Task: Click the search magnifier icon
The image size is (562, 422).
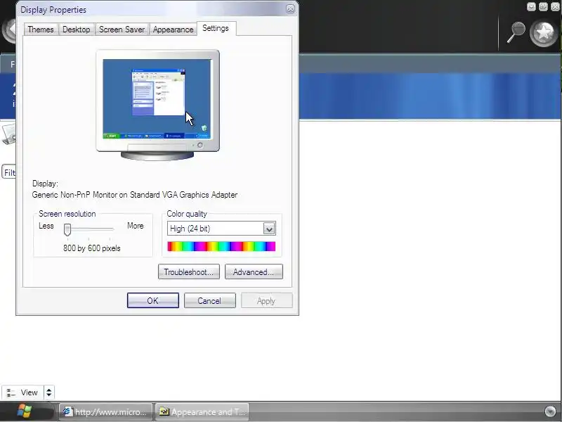Action: coord(516,32)
